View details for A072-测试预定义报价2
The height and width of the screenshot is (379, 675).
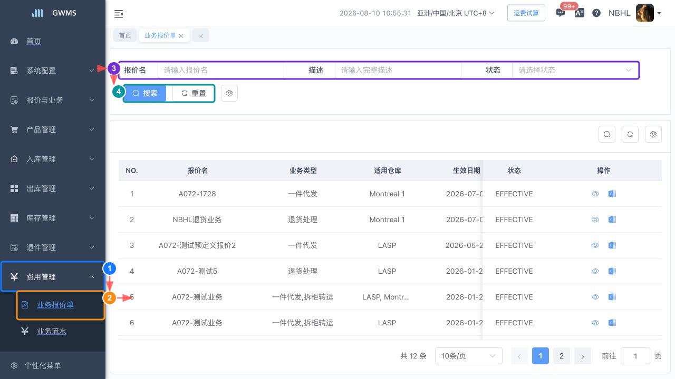point(595,245)
